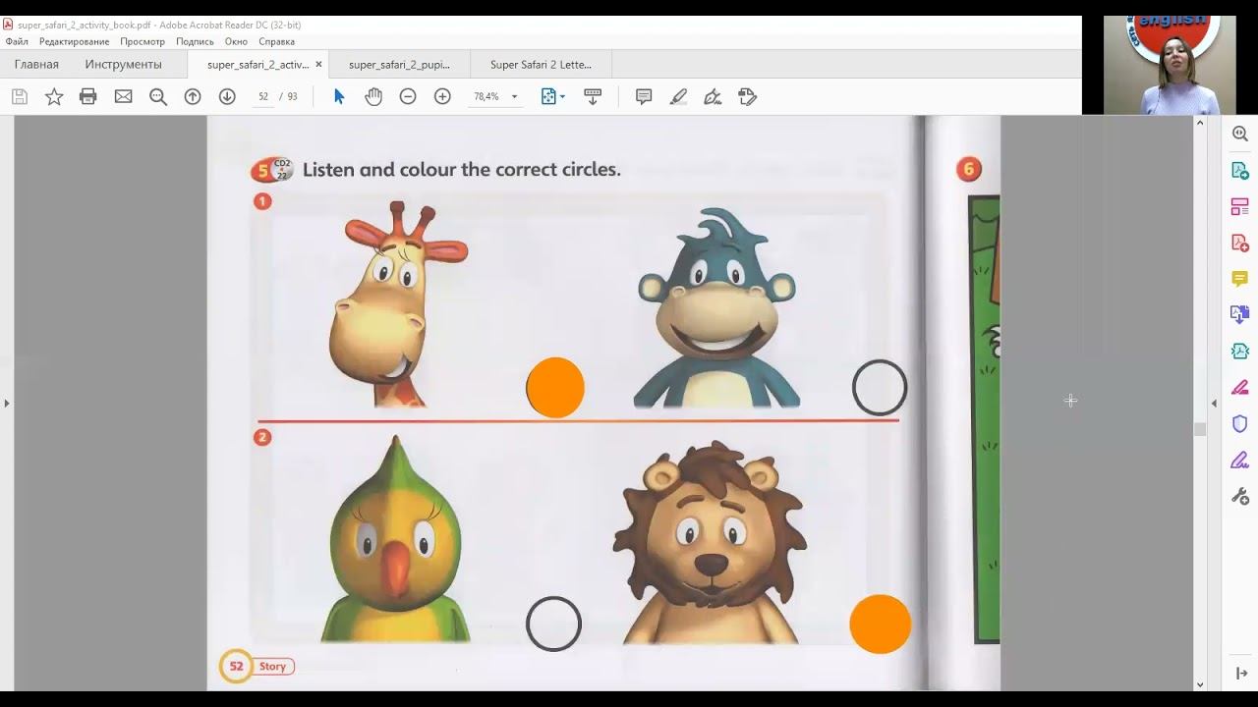1258x707 pixels.
Task: Click the empty circle beside the parrot
Action: 554,624
